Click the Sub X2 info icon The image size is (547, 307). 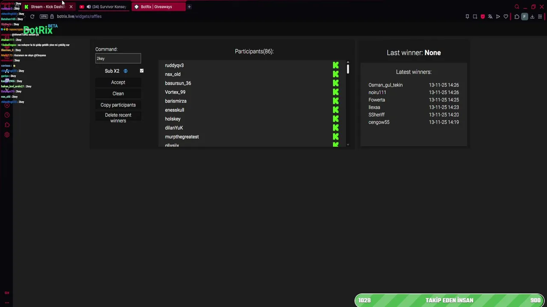tap(125, 71)
